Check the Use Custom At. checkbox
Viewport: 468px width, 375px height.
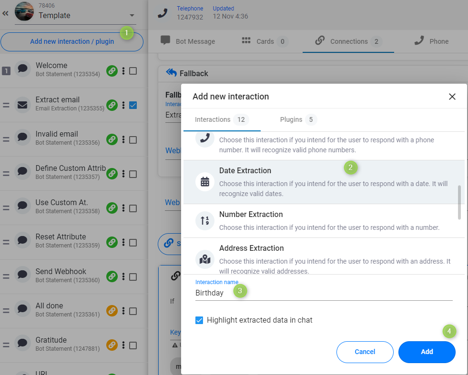[133, 208]
